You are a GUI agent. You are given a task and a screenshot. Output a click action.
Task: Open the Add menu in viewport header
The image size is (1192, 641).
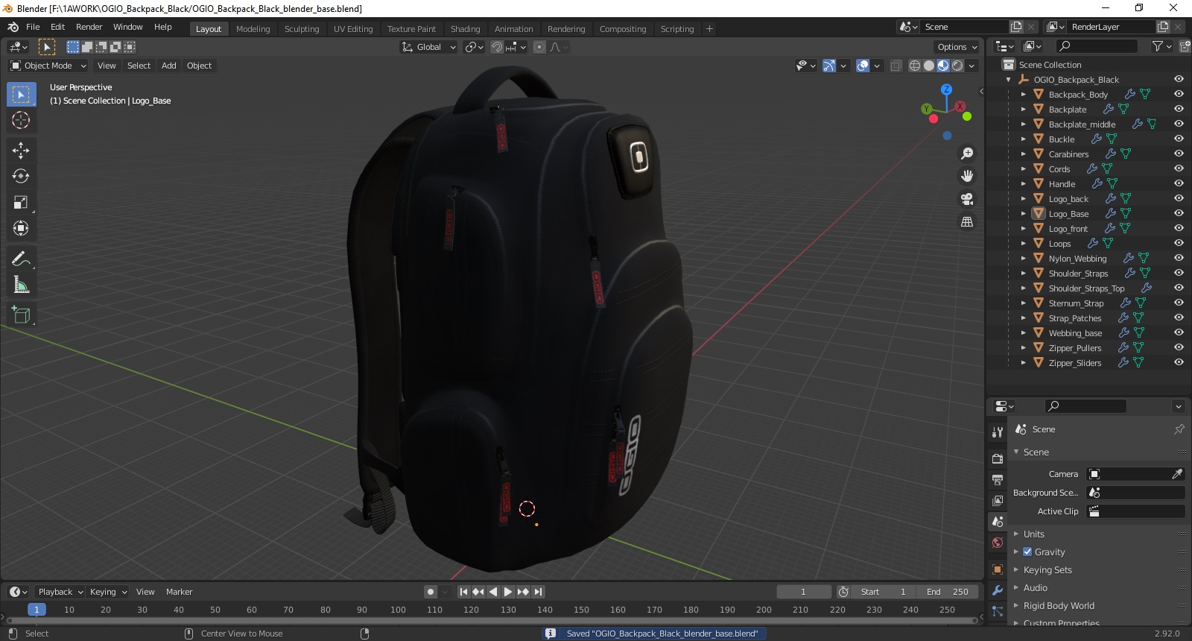tap(169, 66)
